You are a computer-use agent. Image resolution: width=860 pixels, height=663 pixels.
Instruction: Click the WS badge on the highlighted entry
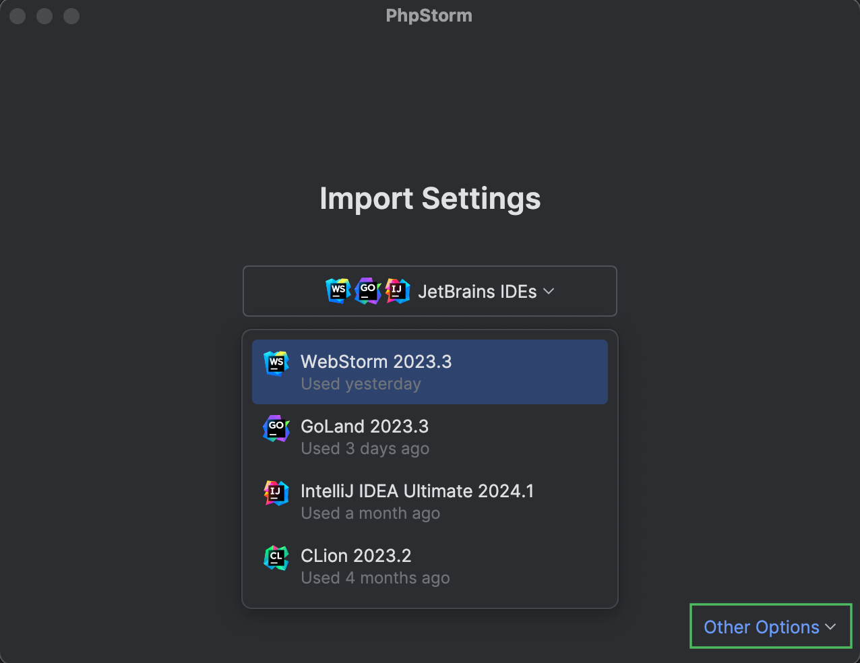(x=276, y=363)
